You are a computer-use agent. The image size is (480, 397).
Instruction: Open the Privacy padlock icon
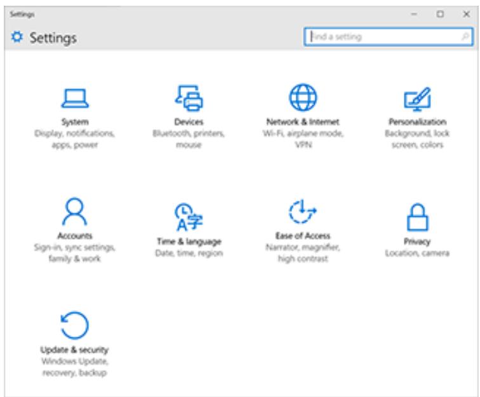pyautogui.click(x=417, y=217)
